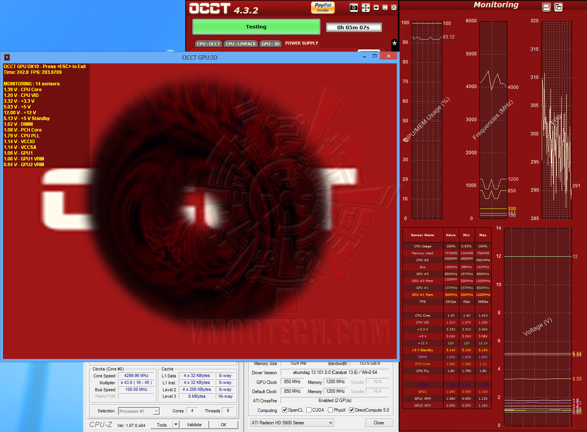Click the OCCT GPU:3D window title icon
Viewport: 587px width, 432px height.
(x=7, y=57)
